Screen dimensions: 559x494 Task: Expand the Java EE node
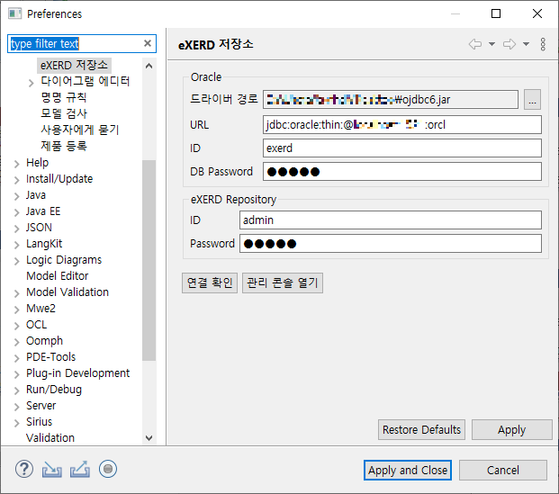16,212
